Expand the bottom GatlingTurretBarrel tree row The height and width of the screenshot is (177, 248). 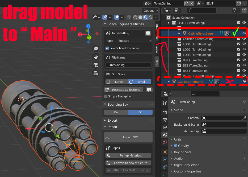pyautogui.click(x=169, y=81)
